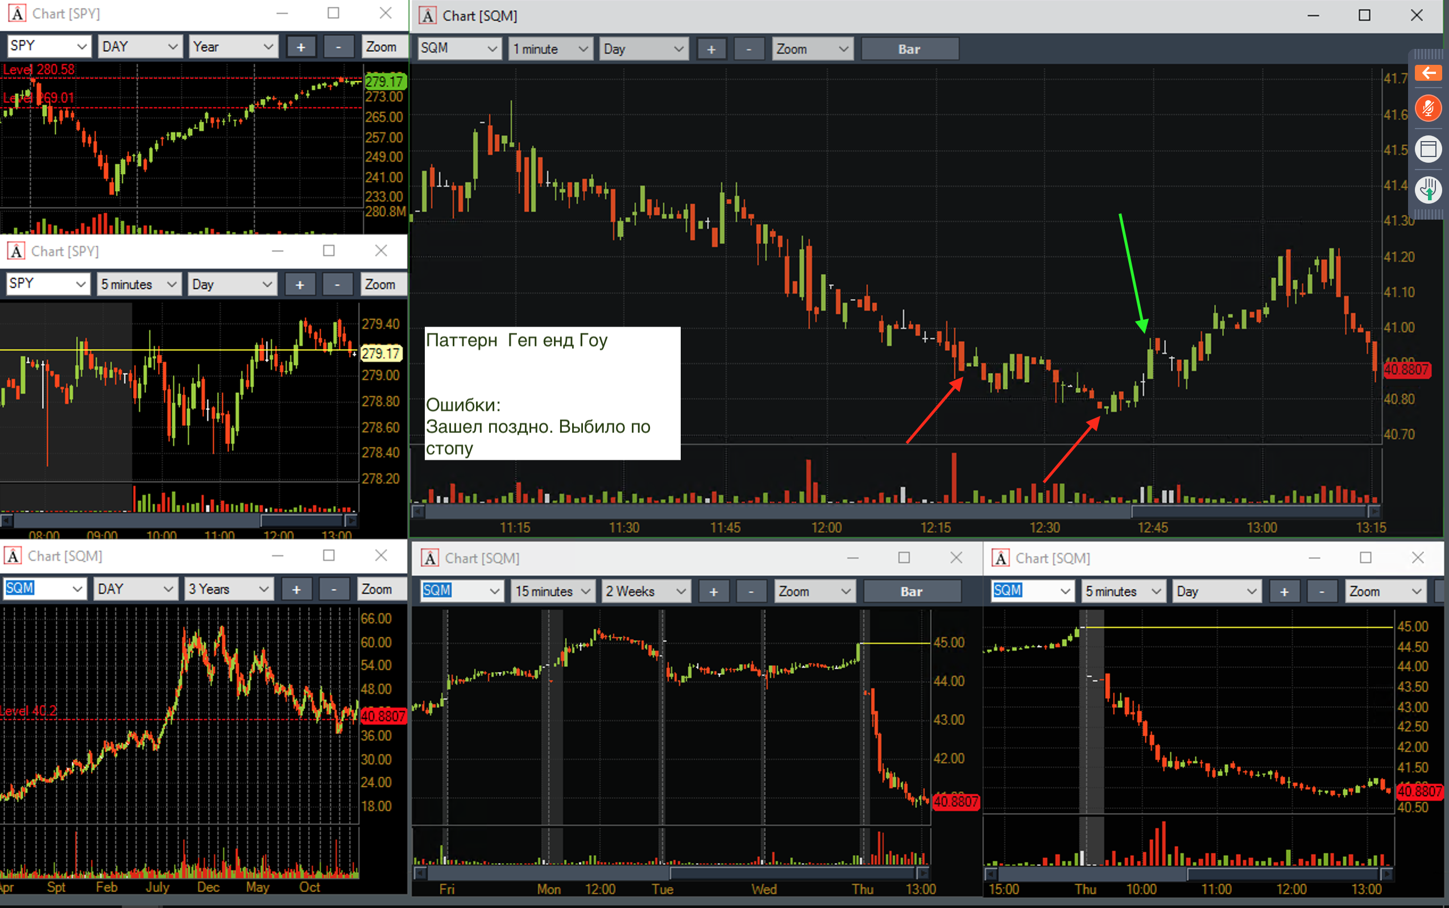Open the Zoom dropdown in the SQM 15 minutes chart

pos(815,592)
